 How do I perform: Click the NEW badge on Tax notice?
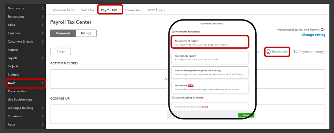point(191,86)
